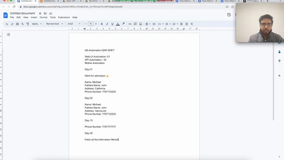
Task: Open the Normal text style dropdown
Action: click(x=54, y=24)
